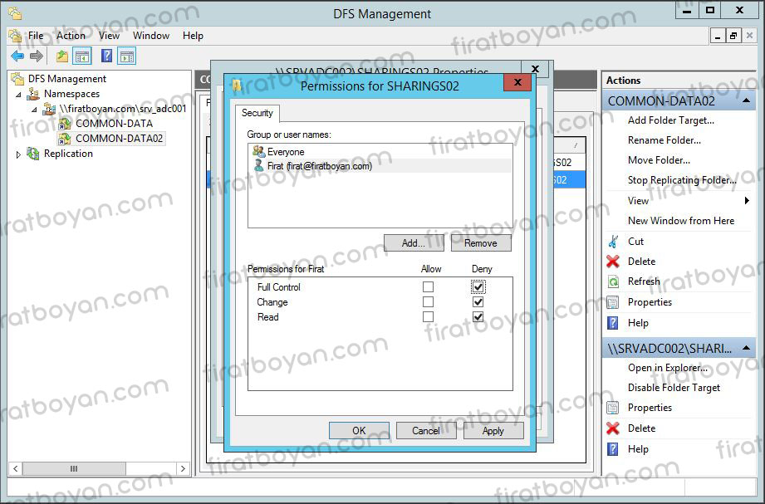Image resolution: width=765 pixels, height=504 pixels.
Task: Click Stop Replicating Folder action
Action: tap(682, 180)
